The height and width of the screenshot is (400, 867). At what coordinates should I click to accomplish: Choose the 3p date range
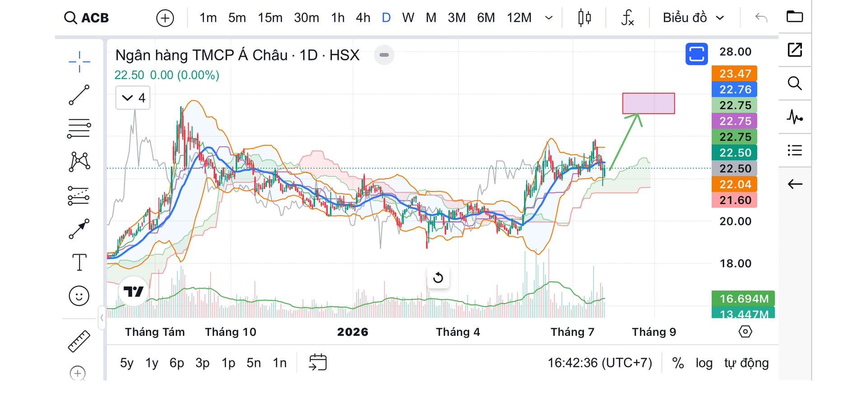tap(202, 363)
